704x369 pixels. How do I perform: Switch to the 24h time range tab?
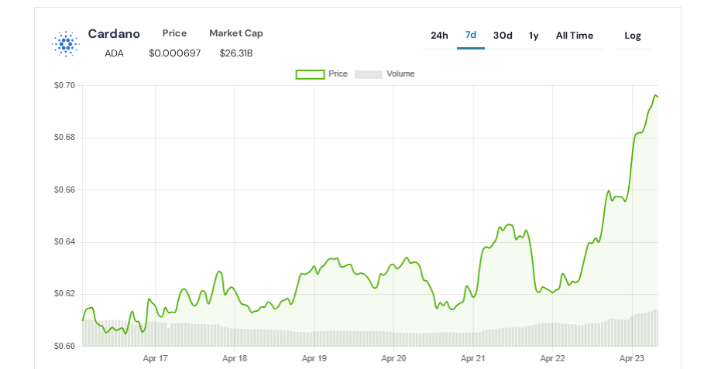pos(439,36)
